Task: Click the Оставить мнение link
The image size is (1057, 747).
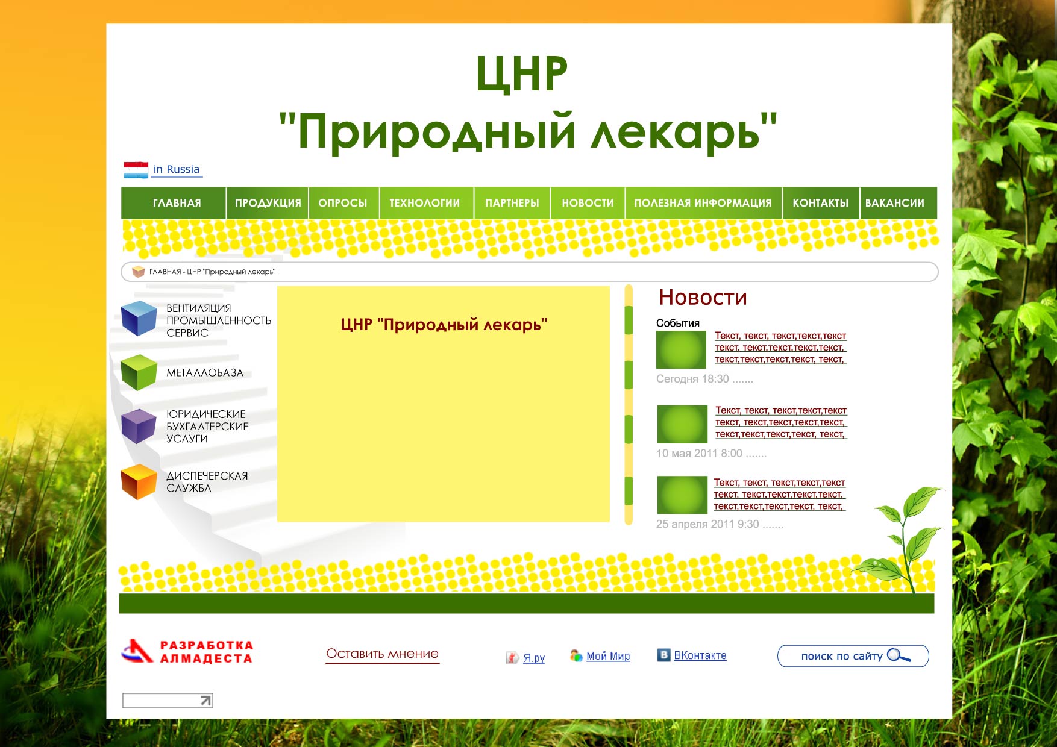Action: 382,652
